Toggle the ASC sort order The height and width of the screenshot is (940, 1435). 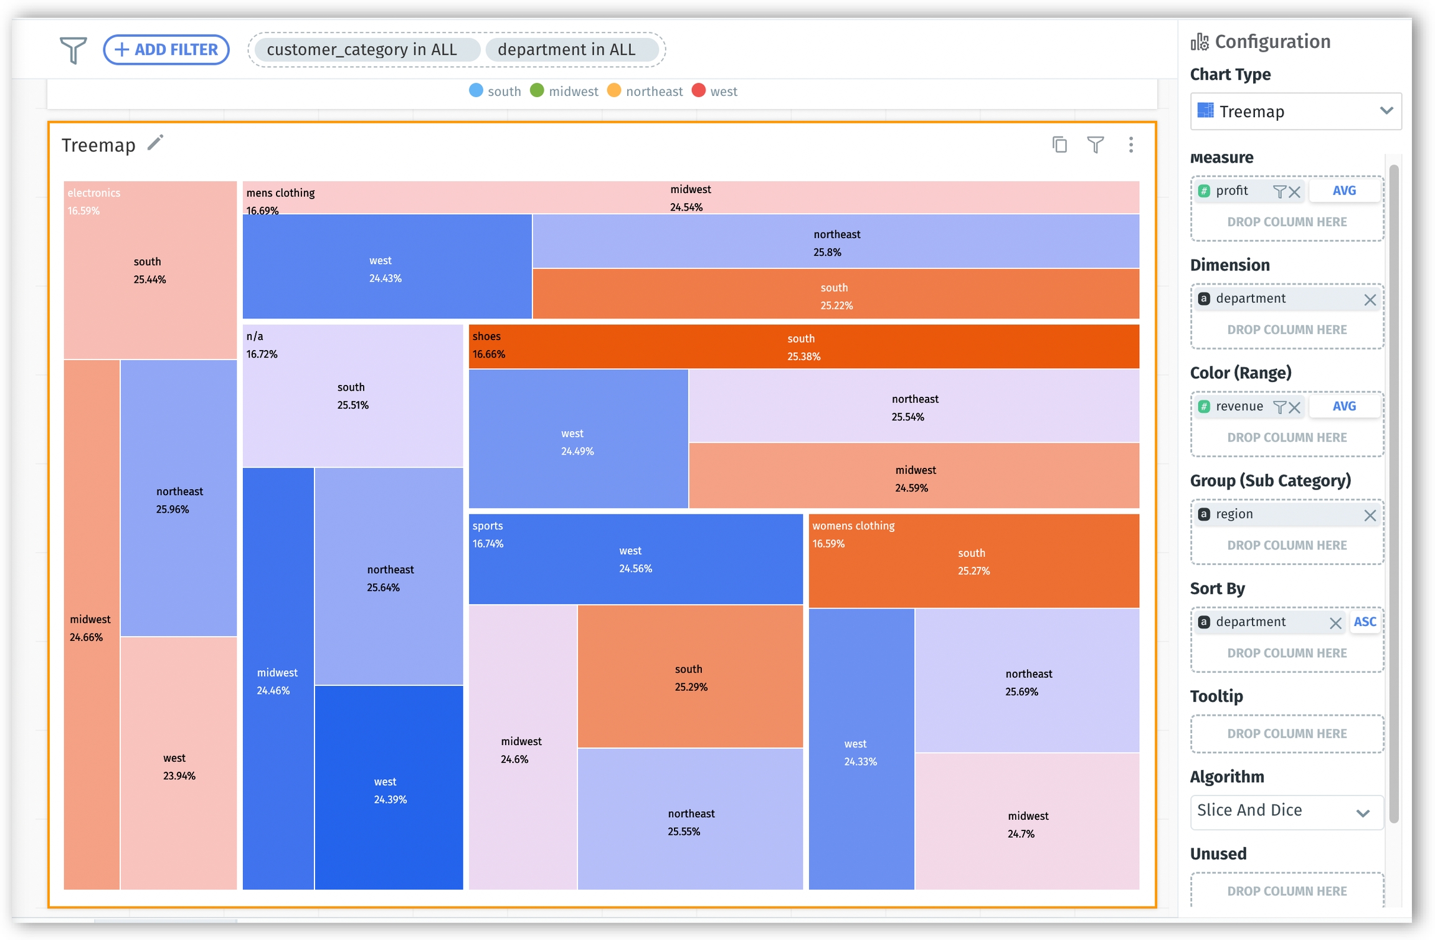click(1365, 622)
